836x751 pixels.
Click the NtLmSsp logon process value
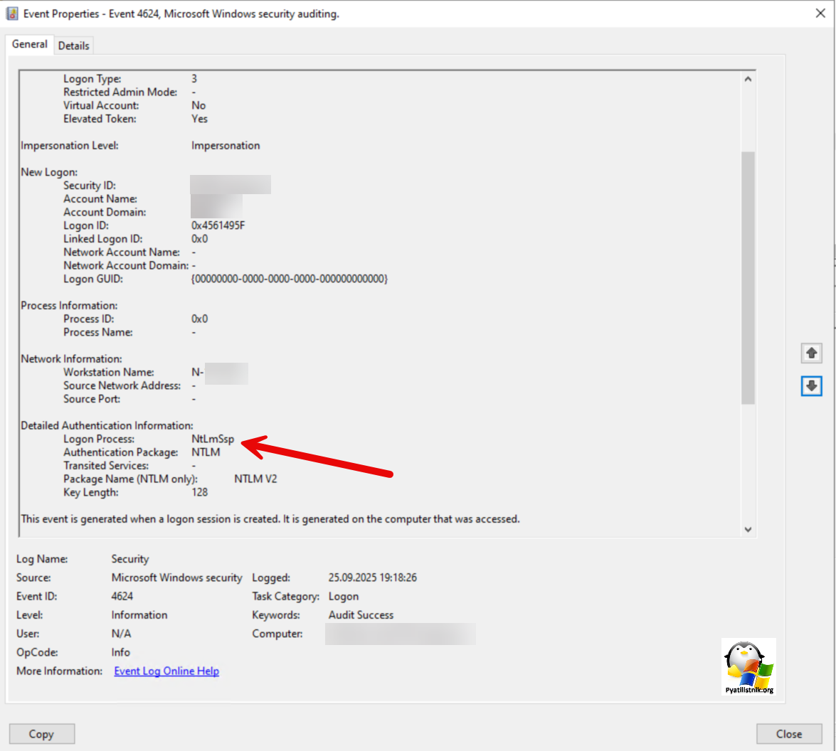tap(212, 439)
